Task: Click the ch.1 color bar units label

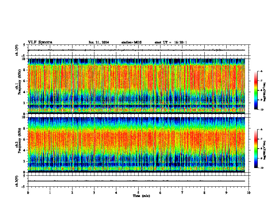Action: [265, 92]
